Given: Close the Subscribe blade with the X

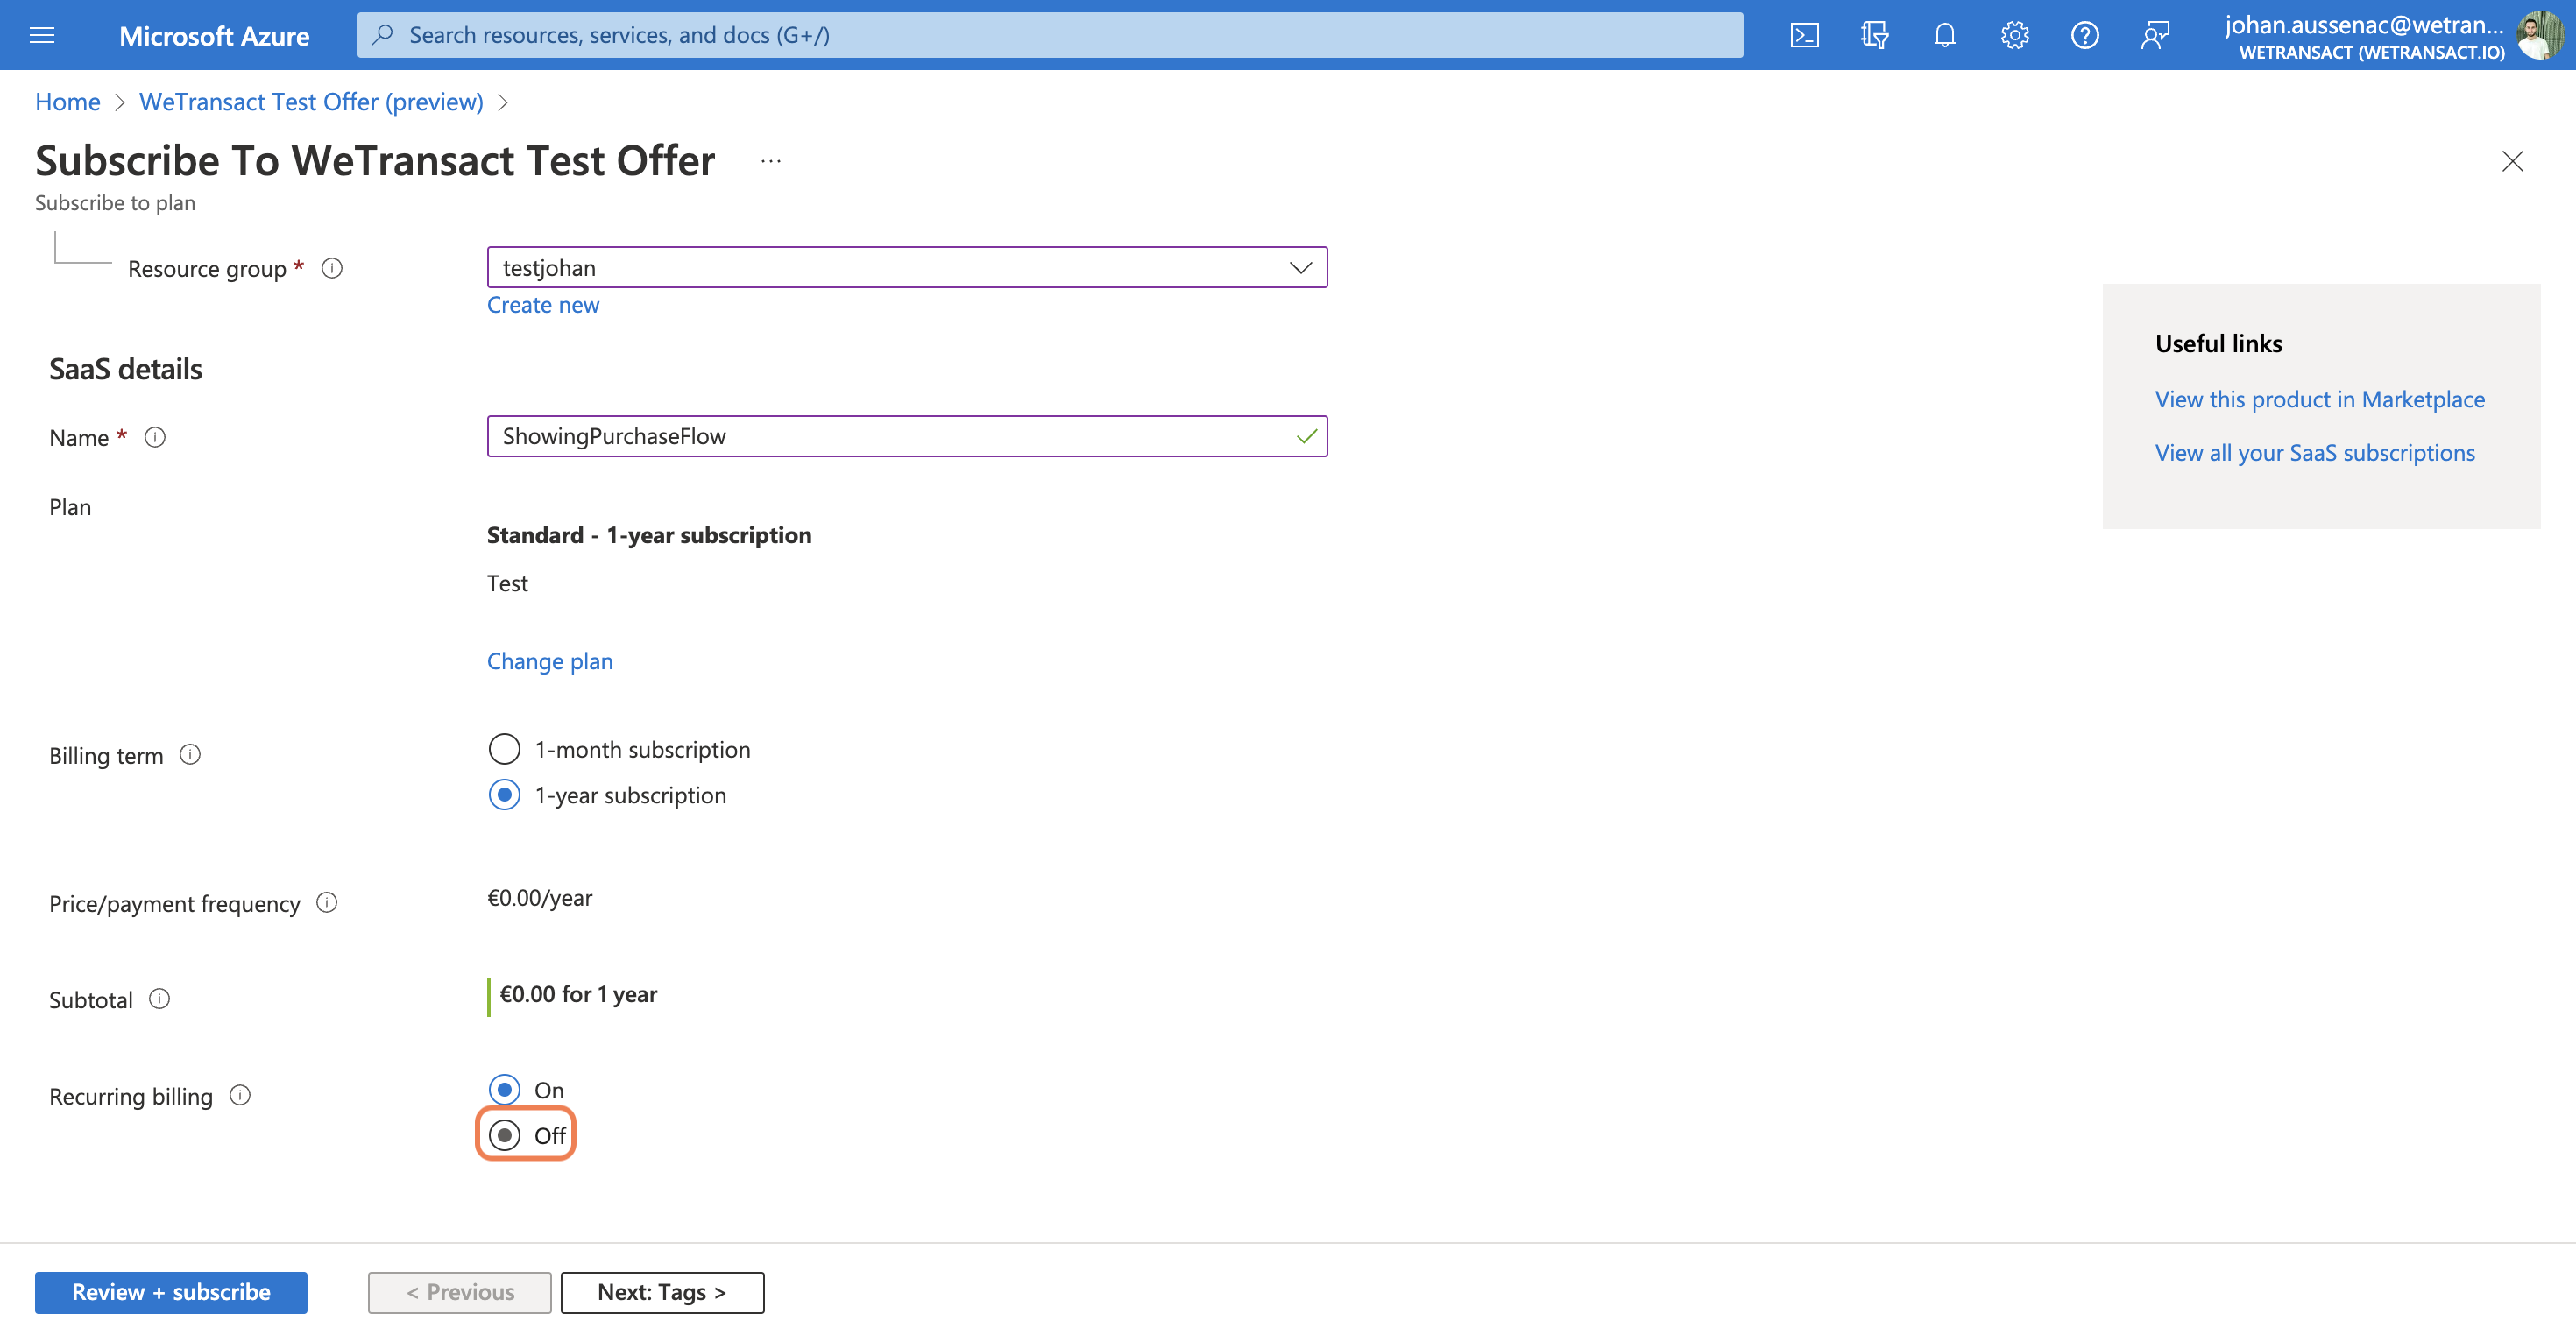Looking at the screenshot, I should coord(2512,161).
